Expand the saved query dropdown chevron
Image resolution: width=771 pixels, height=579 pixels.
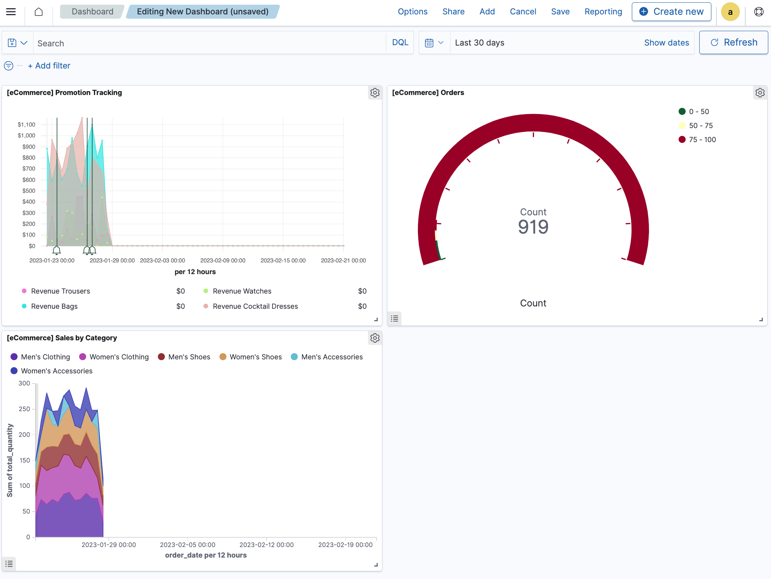coord(24,42)
